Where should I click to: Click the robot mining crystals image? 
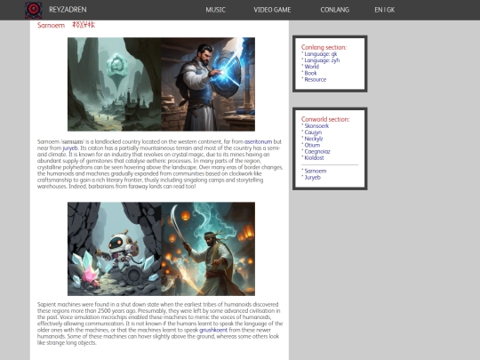pos(115,249)
